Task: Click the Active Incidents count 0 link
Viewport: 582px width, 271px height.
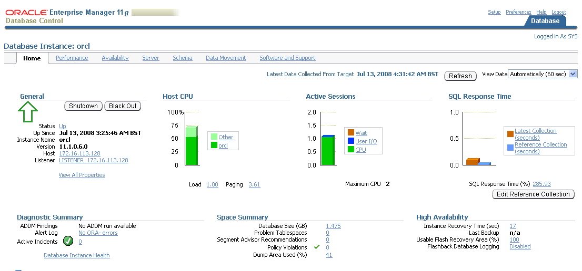Action: [x=80, y=242]
